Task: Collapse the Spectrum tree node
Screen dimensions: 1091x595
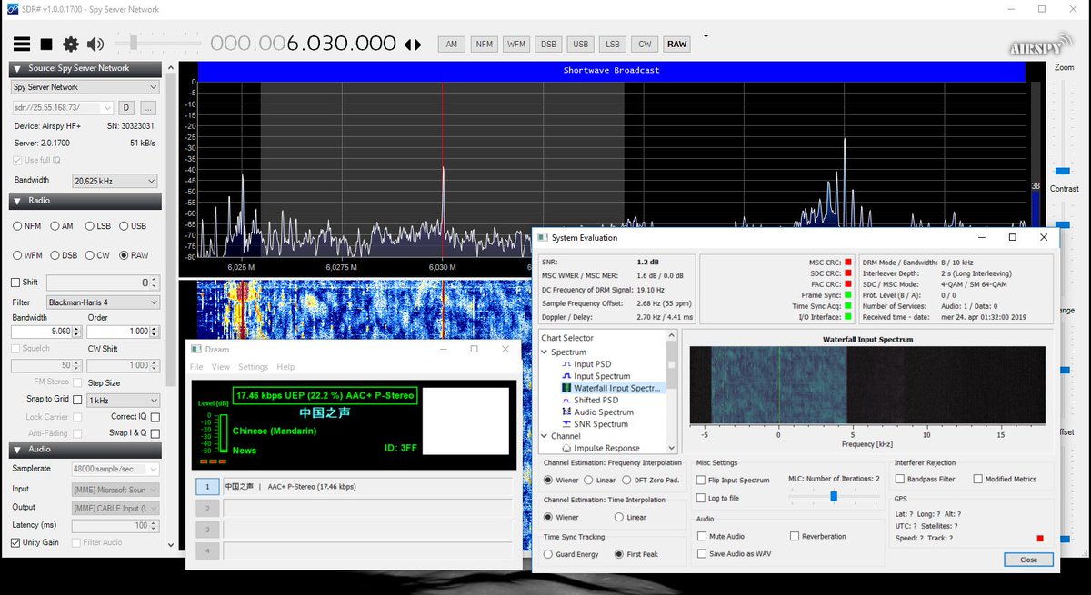Action: [544, 352]
